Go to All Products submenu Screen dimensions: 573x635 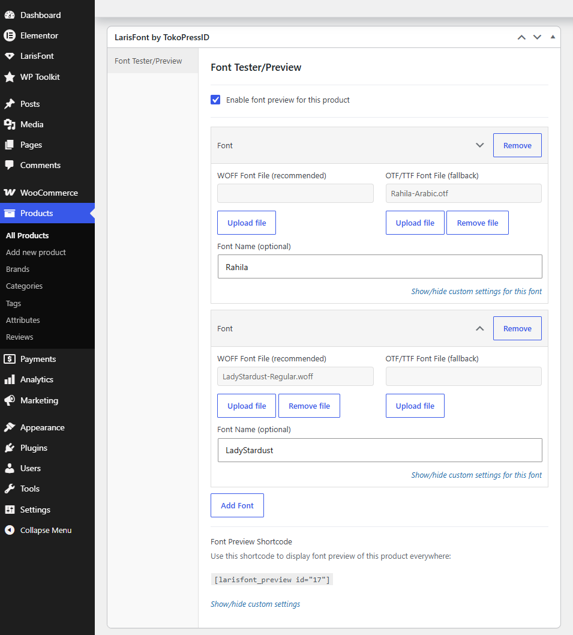click(x=27, y=235)
